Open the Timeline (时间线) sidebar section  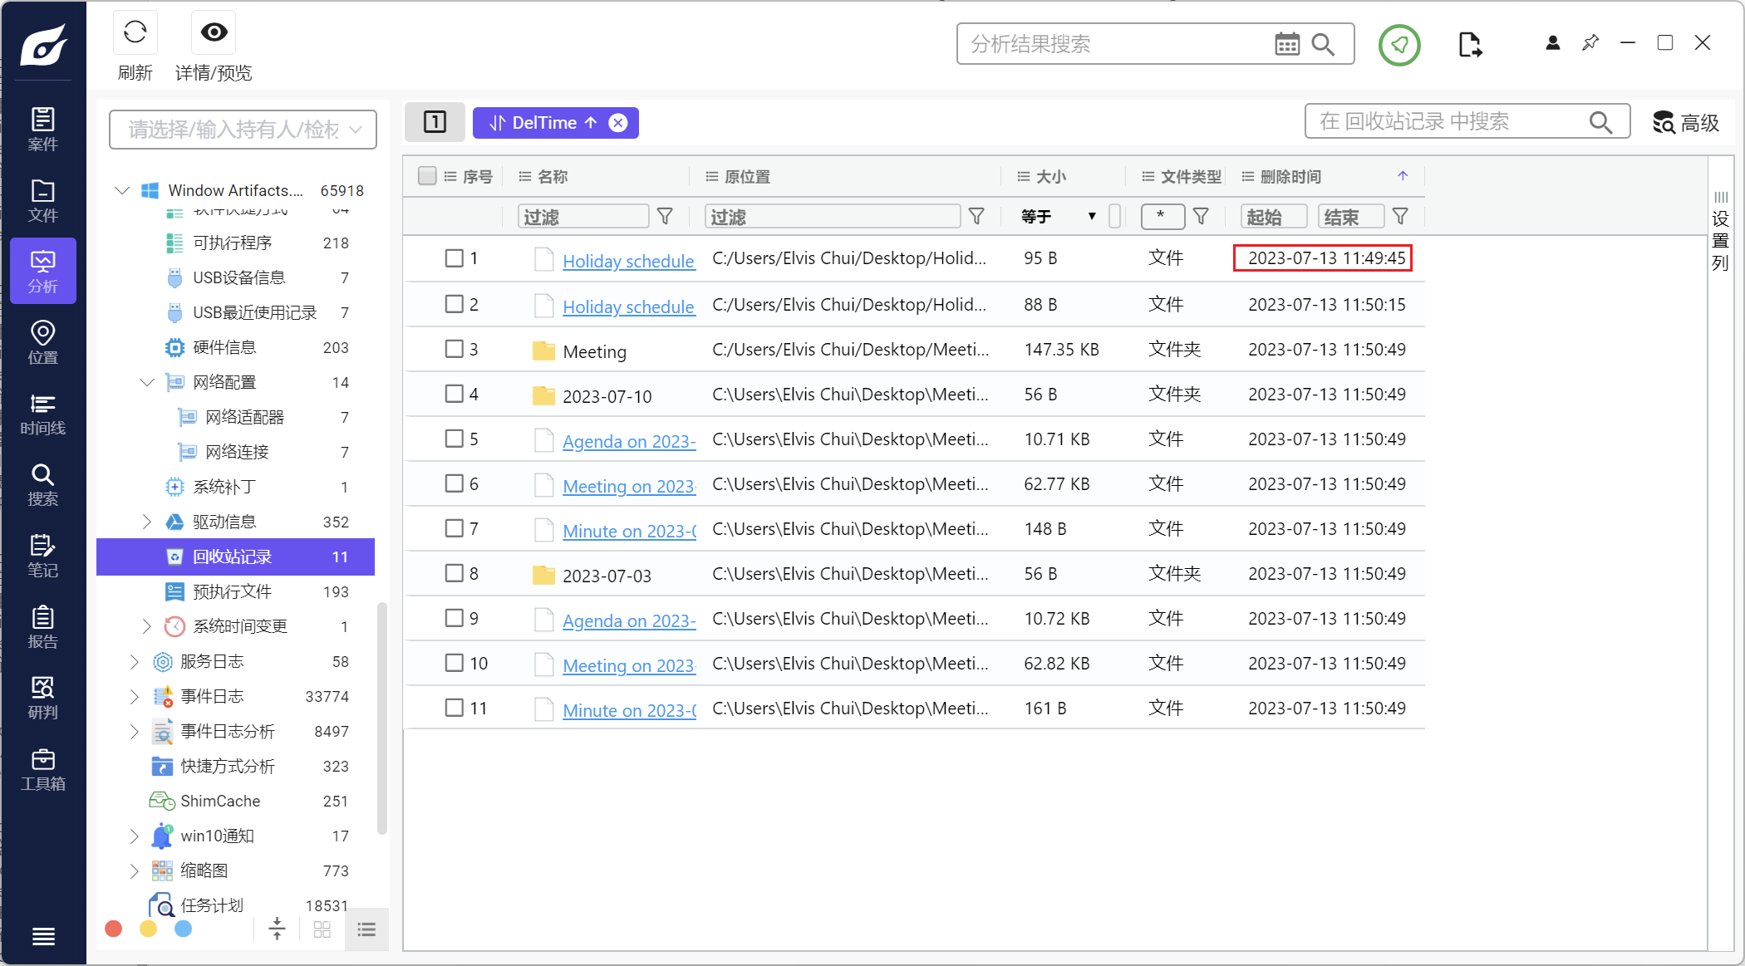click(x=43, y=414)
